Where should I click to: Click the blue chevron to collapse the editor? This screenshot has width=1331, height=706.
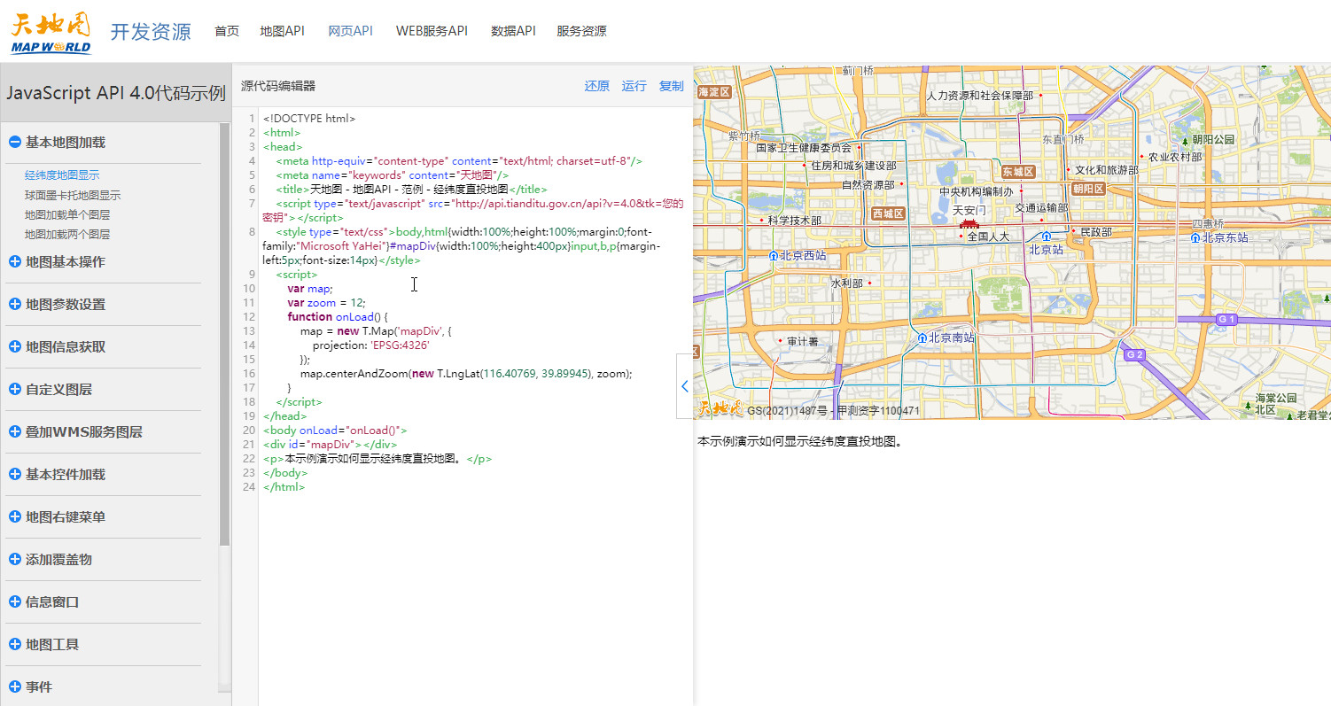pos(684,386)
